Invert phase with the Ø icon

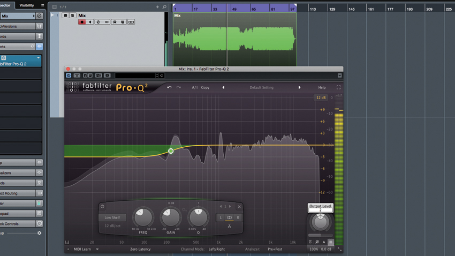[317, 242]
